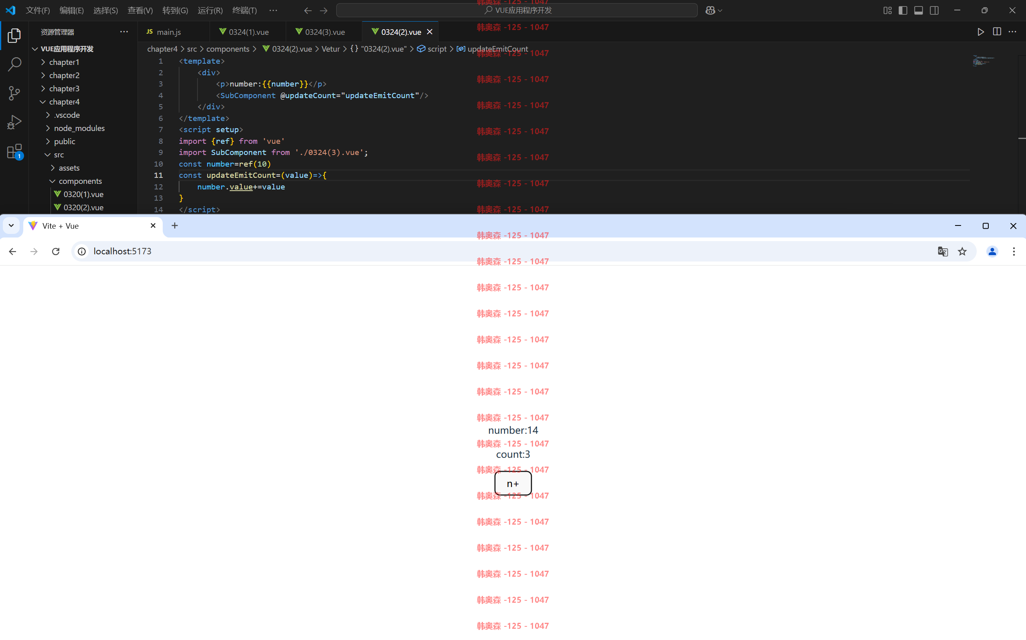Open the Source Control view

click(14, 94)
